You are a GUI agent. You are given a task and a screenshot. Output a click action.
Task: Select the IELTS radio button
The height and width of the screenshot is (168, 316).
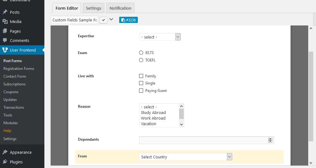pyautogui.click(x=141, y=53)
